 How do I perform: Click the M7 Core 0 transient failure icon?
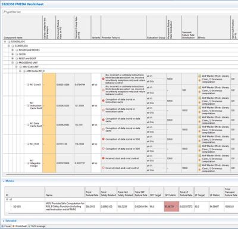coord(103,90)
